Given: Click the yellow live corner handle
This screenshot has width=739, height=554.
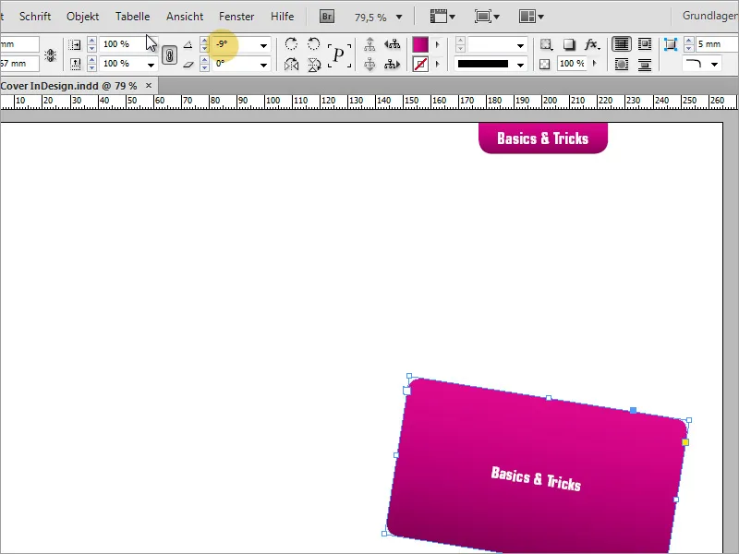Looking at the screenshot, I should tap(685, 442).
